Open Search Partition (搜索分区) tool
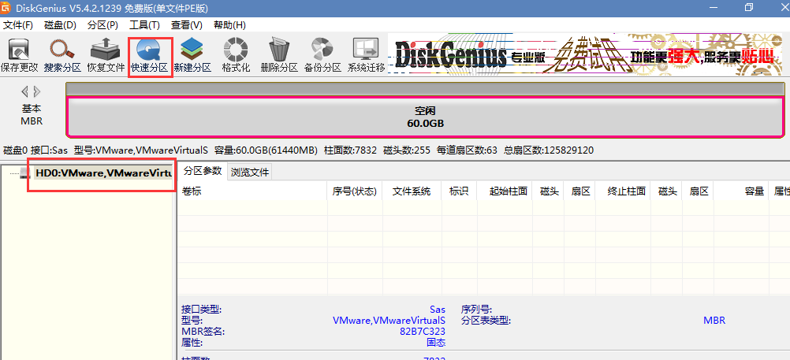Image resolution: width=790 pixels, height=360 pixels. 62,55
